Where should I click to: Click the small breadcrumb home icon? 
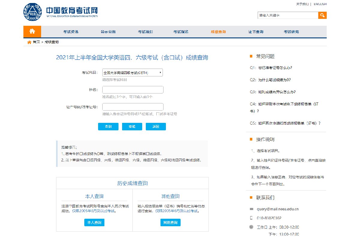pos(29,42)
